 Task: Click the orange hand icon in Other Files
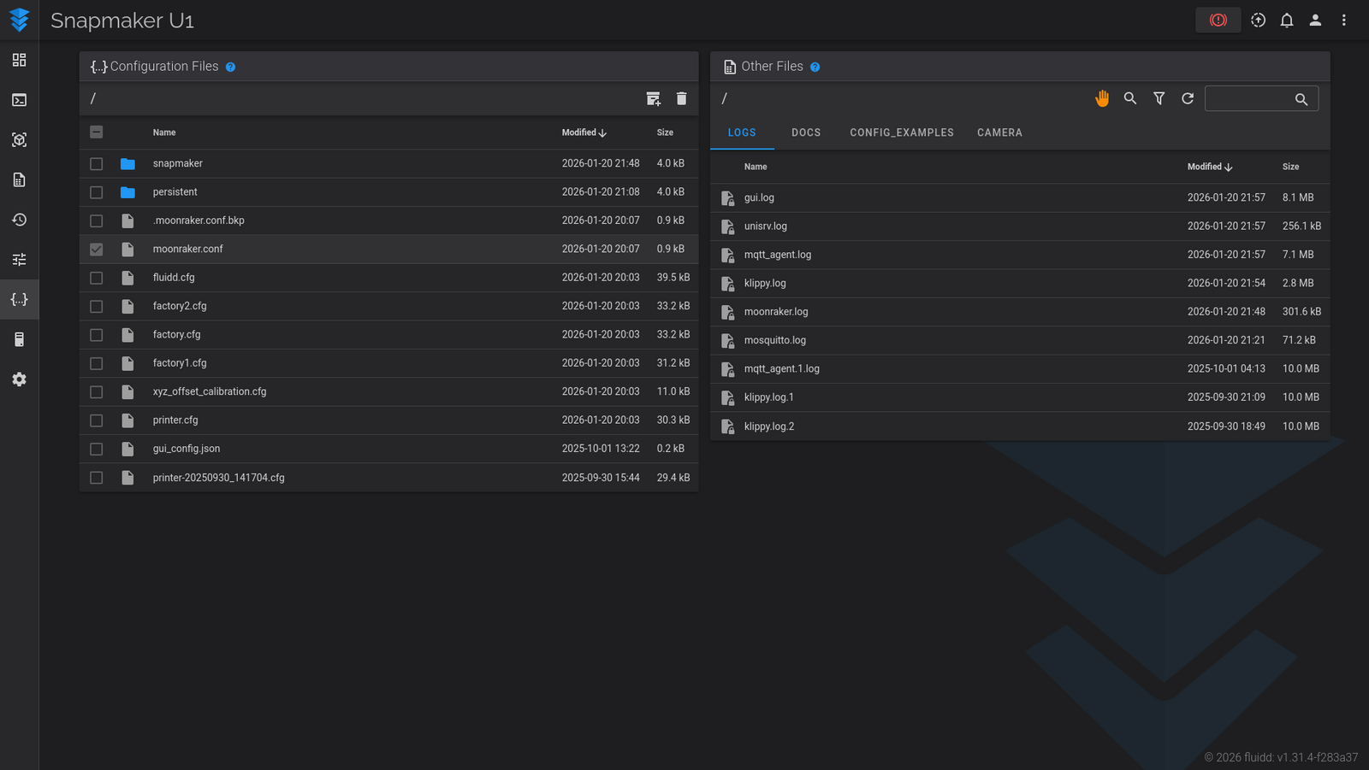pos(1102,98)
